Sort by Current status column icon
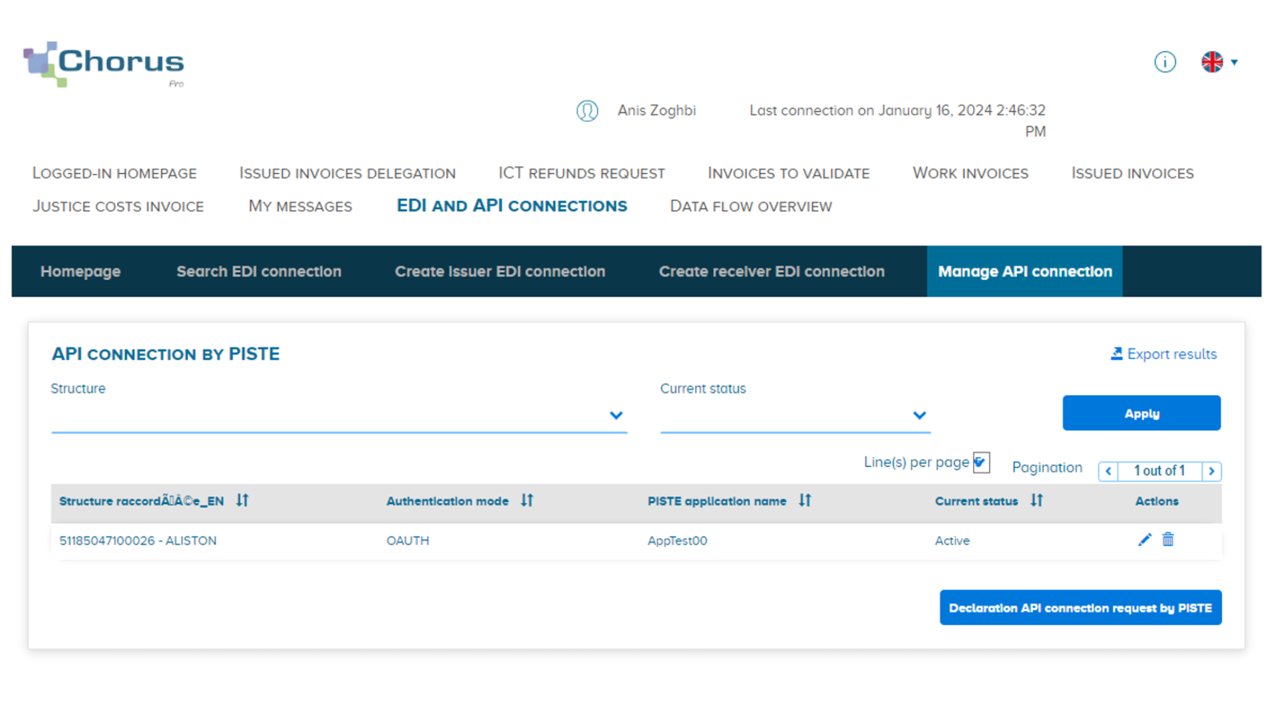The image size is (1283, 722). click(1036, 500)
